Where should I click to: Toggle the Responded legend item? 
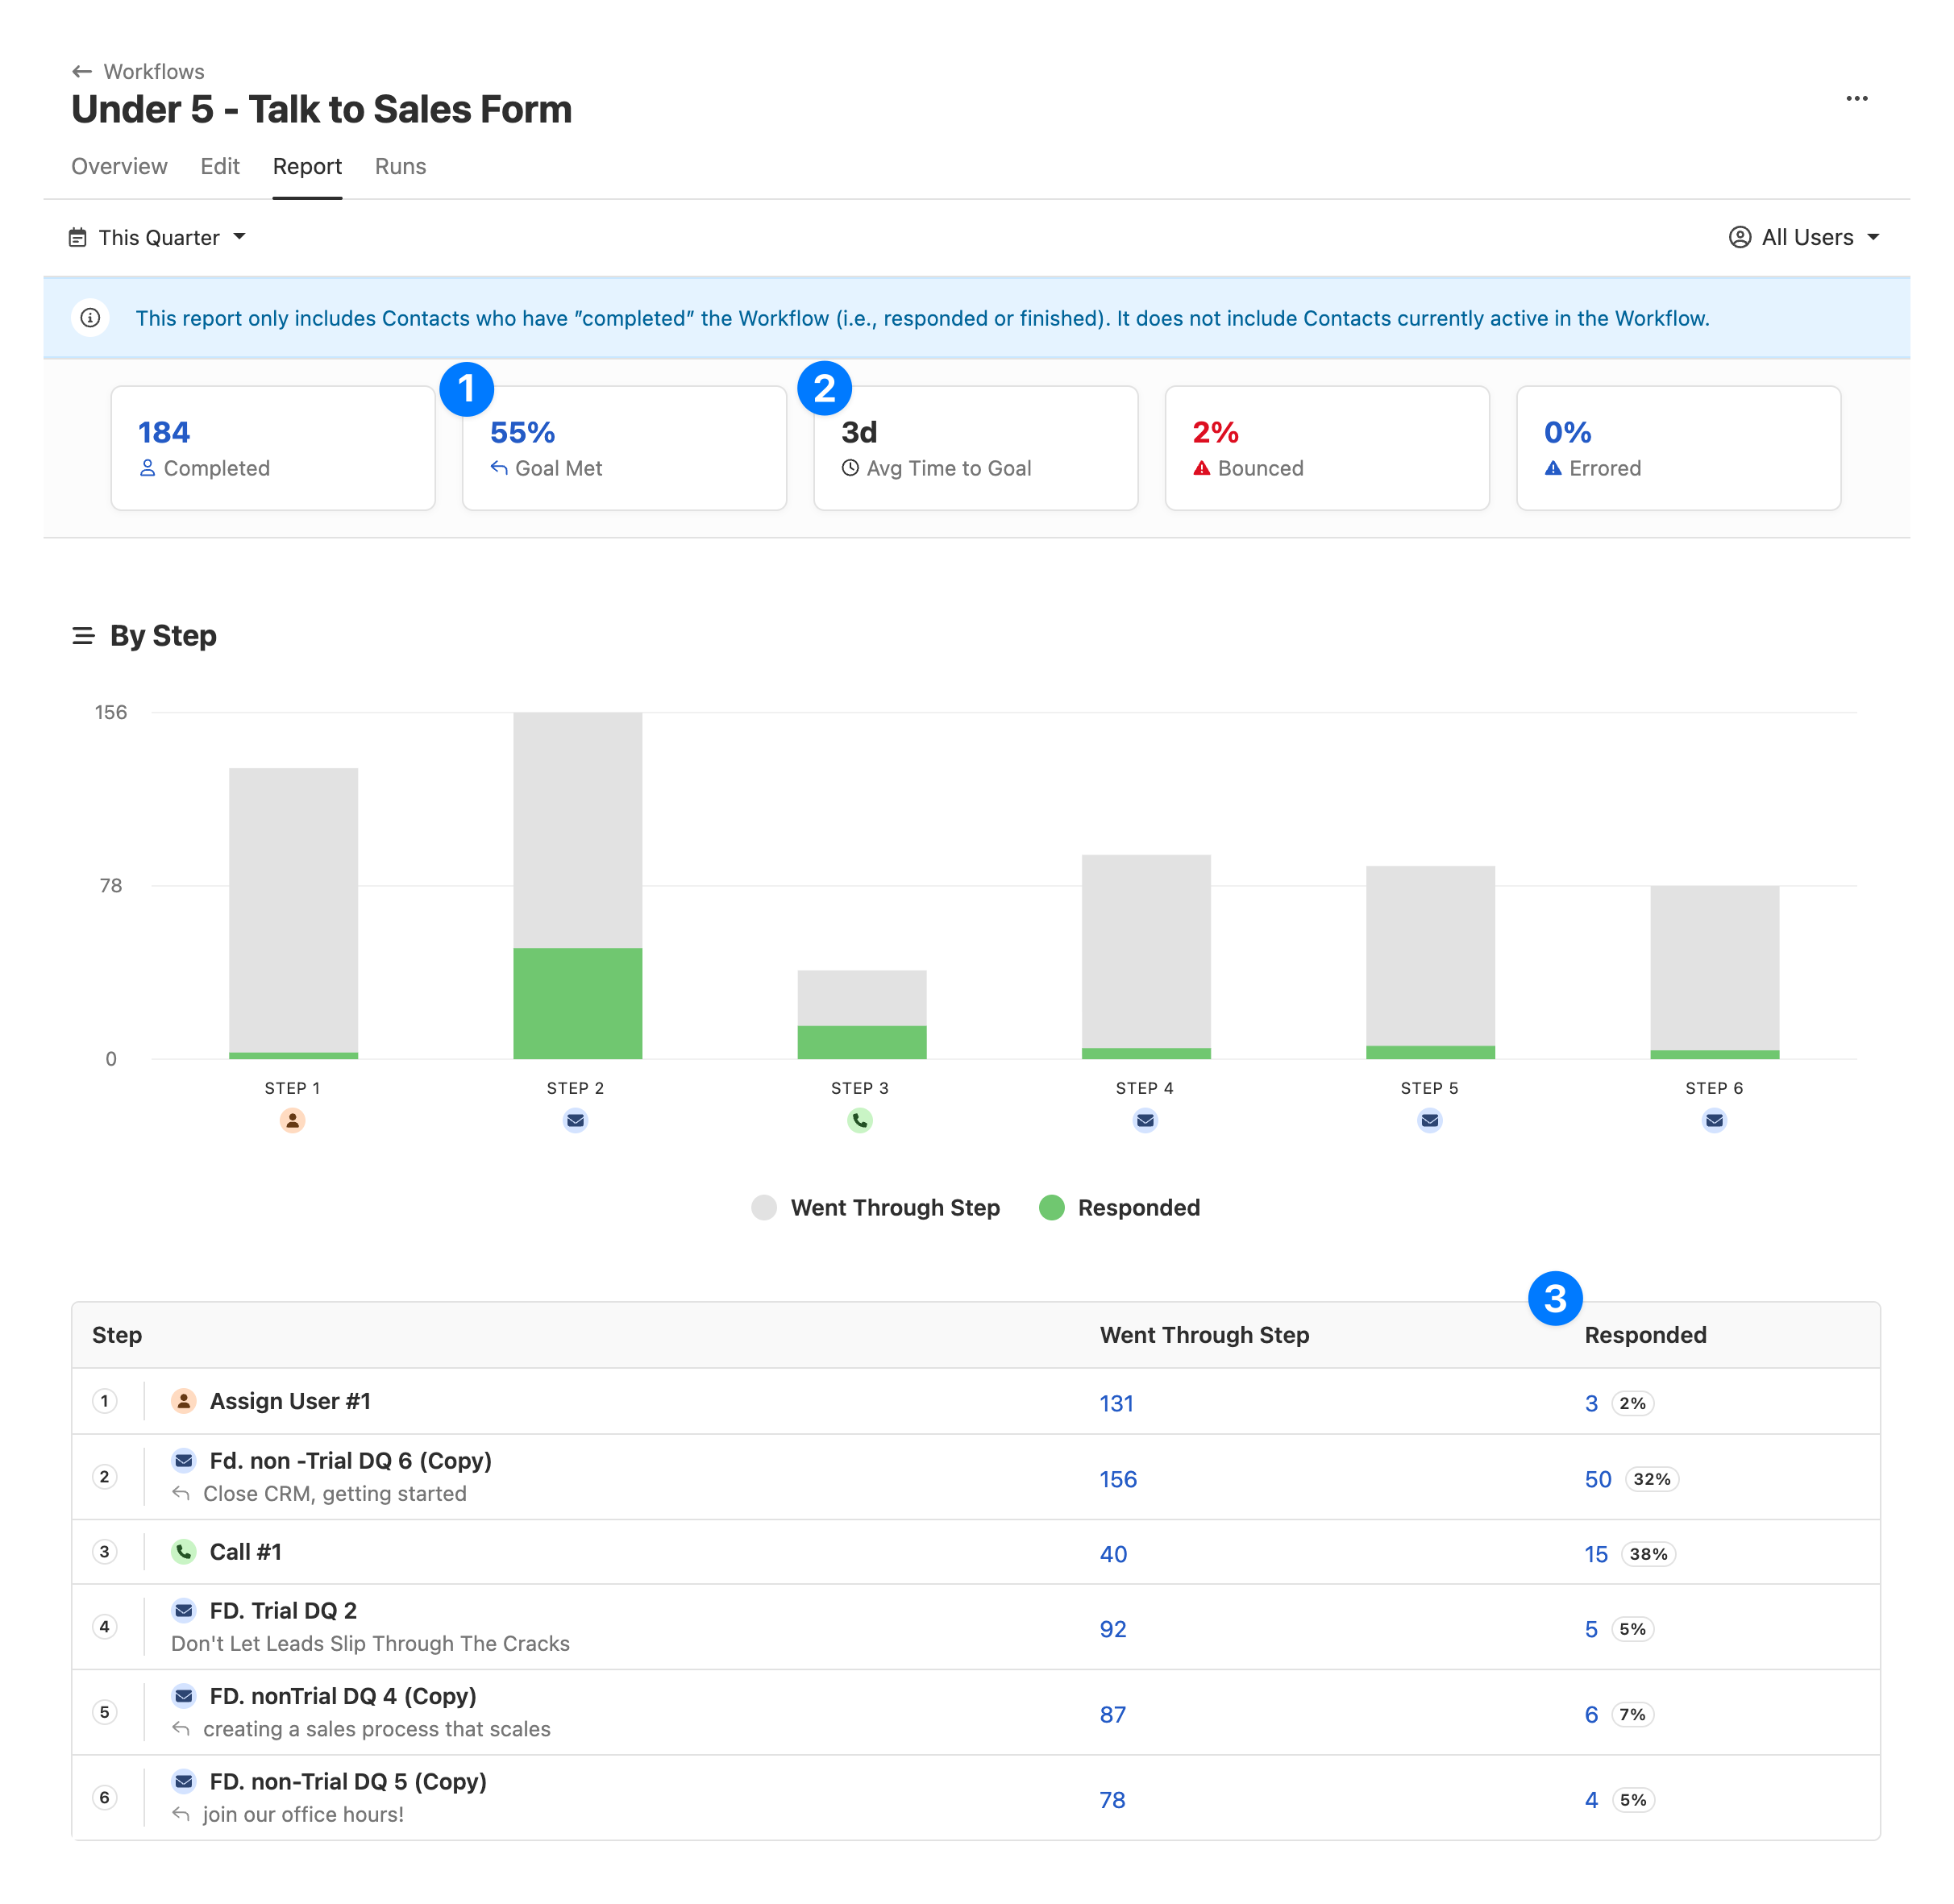1119,1207
